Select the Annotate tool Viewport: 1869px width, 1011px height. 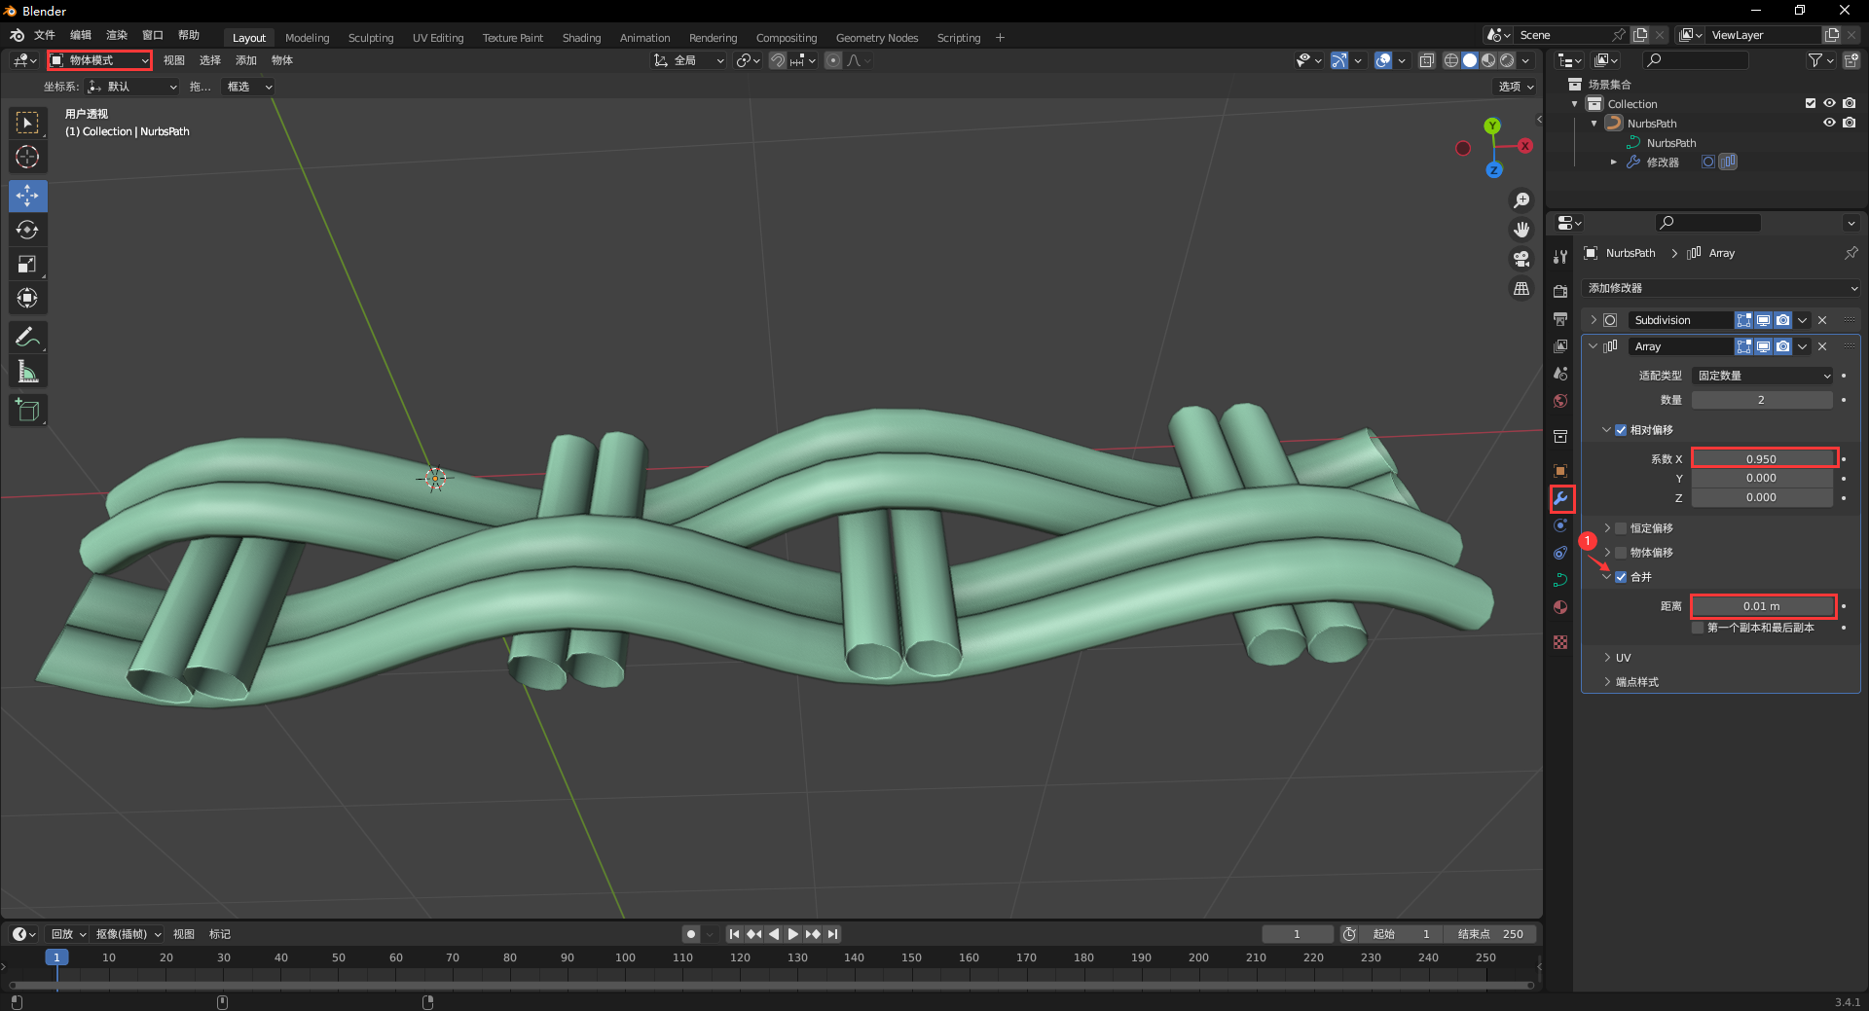coord(27,338)
